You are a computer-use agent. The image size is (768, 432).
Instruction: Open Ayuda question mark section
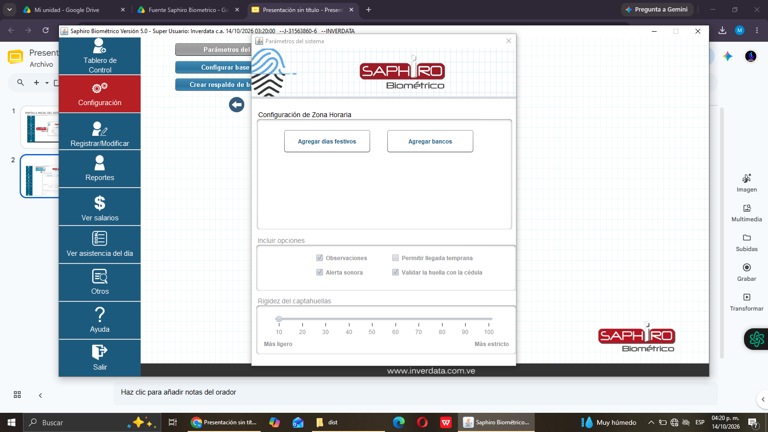[100, 320]
